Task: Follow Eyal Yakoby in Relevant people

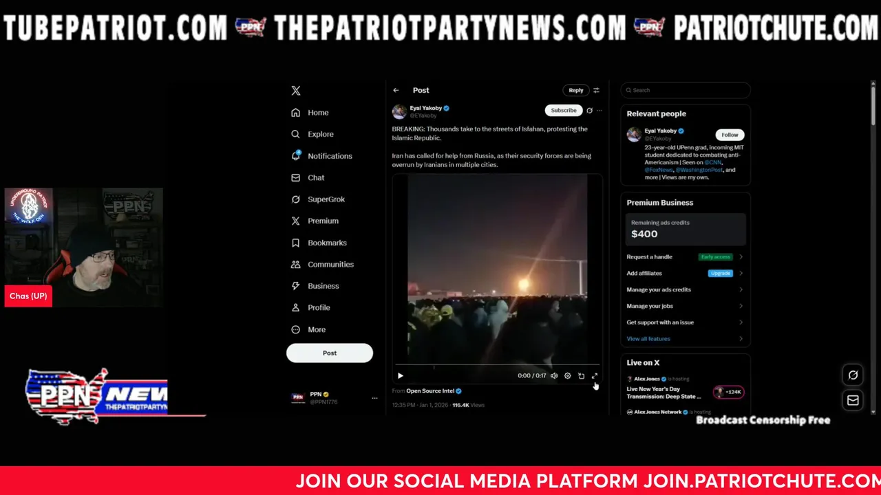Action: click(x=730, y=135)
